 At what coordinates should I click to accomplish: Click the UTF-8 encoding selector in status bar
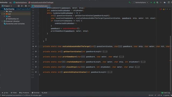point(160,95)
